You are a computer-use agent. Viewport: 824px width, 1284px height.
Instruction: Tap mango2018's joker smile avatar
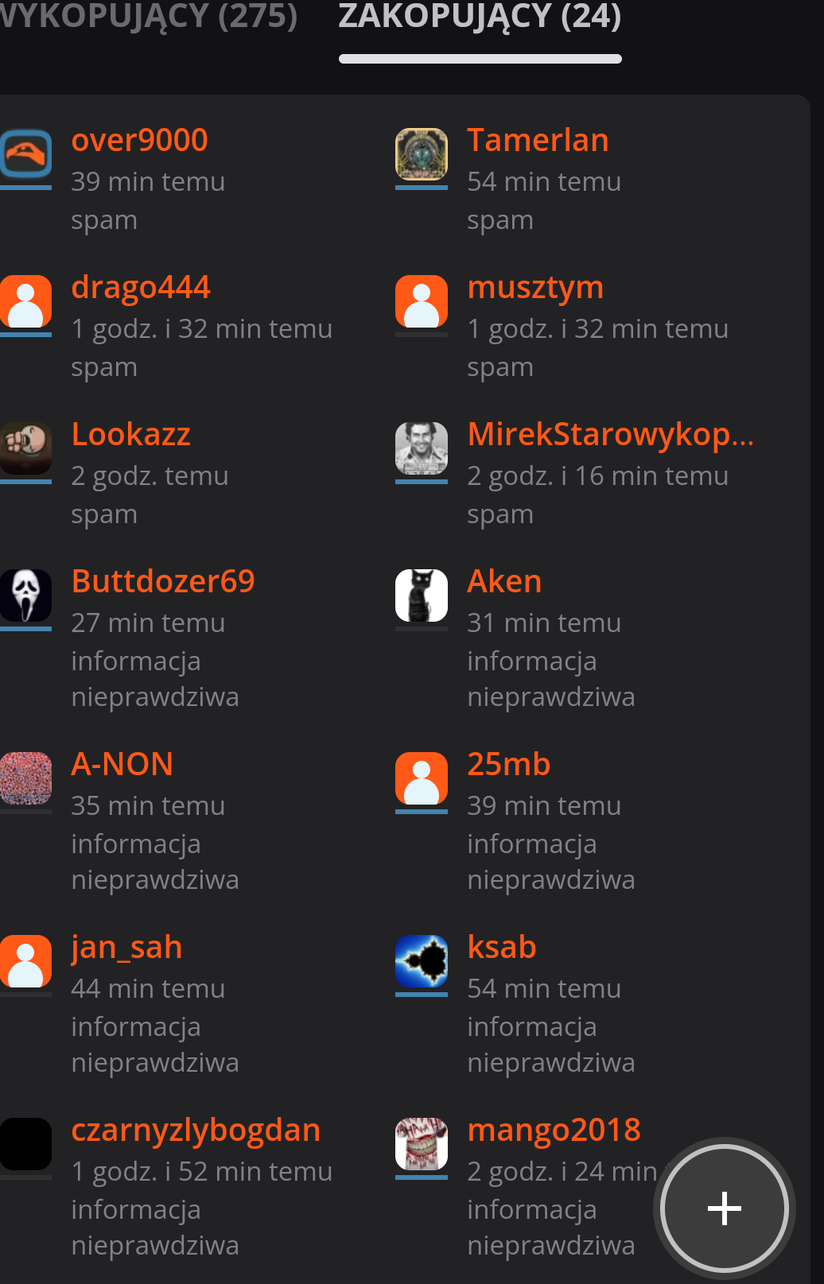(422, 1144)
